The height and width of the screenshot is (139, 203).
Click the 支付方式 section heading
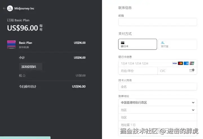point(125,34)
